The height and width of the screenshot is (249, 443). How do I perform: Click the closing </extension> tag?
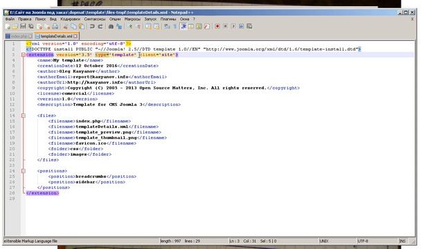coord(42,193)
